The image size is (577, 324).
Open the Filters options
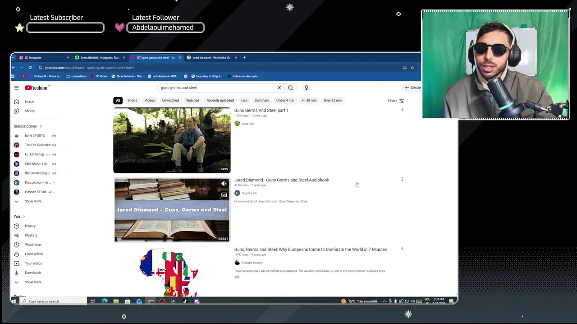[x=396, y=101]
